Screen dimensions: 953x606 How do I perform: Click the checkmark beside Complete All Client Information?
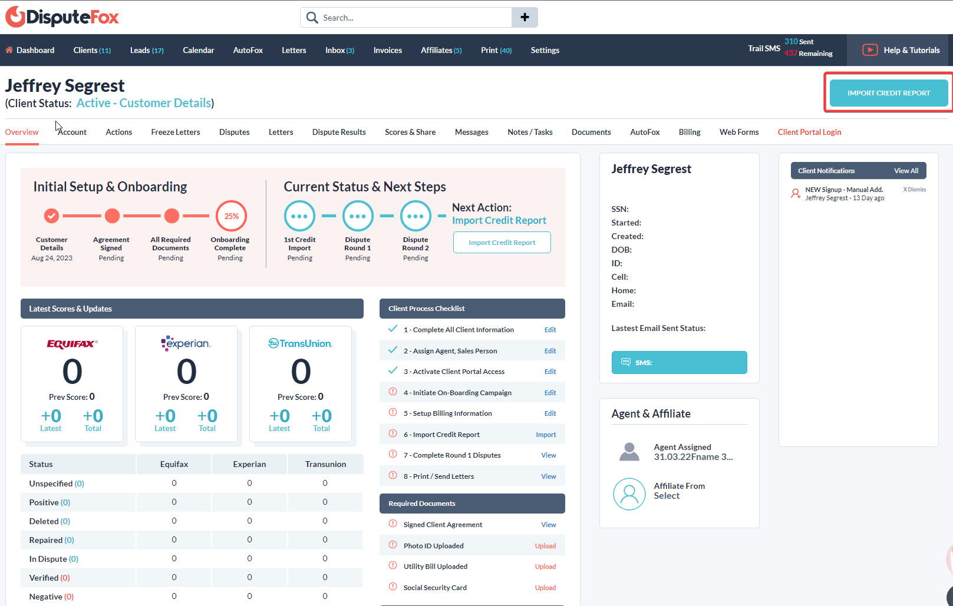pos(393,329)
